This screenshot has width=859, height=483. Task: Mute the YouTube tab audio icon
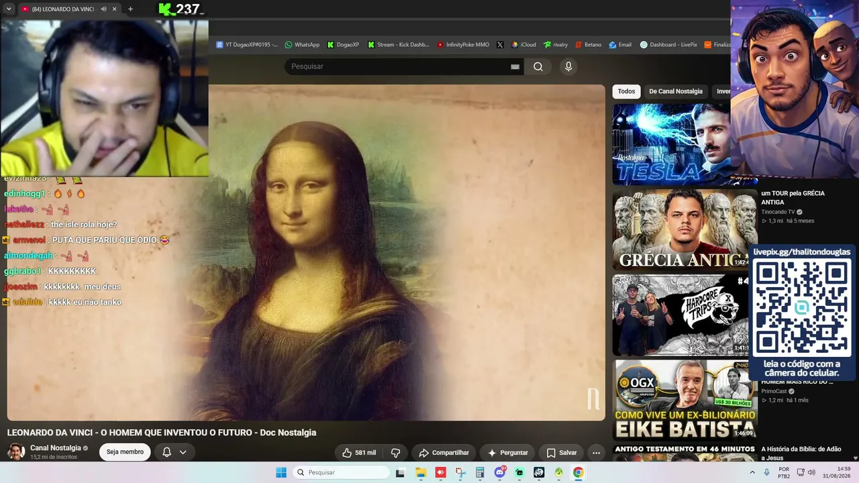point(103,9)
